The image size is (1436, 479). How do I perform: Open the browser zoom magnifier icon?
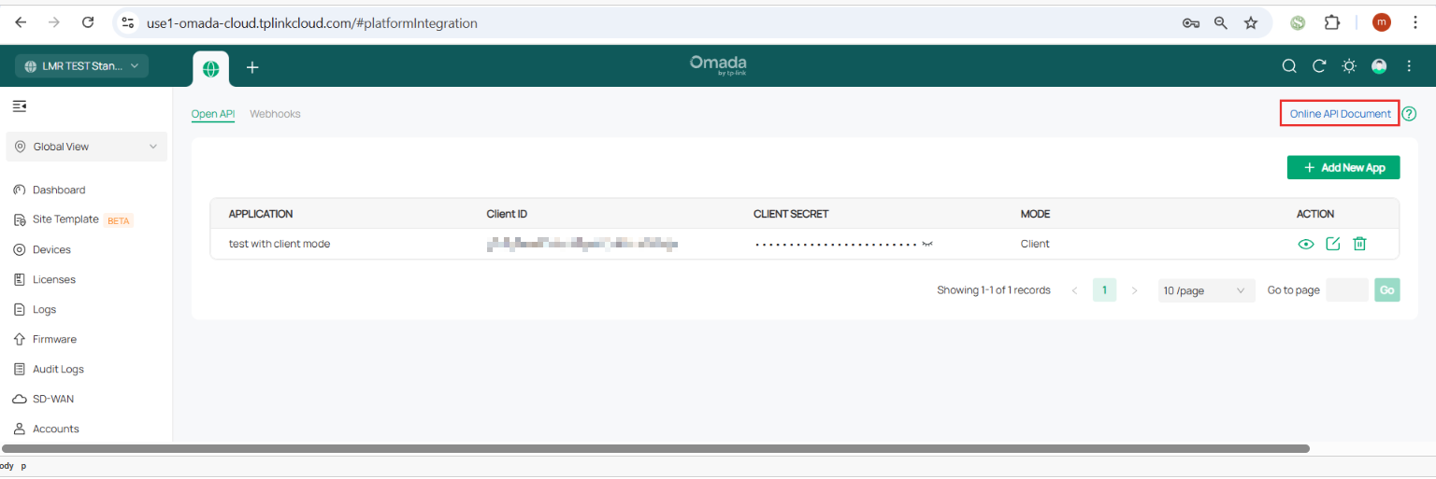click(1221, 23)
